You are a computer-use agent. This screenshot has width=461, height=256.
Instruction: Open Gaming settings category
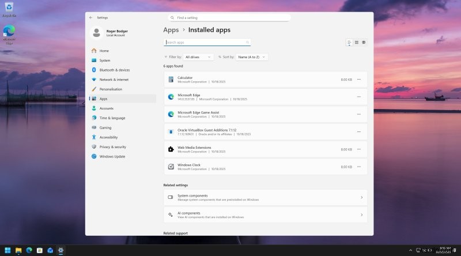pyautogui.click(x=123, y=127)
